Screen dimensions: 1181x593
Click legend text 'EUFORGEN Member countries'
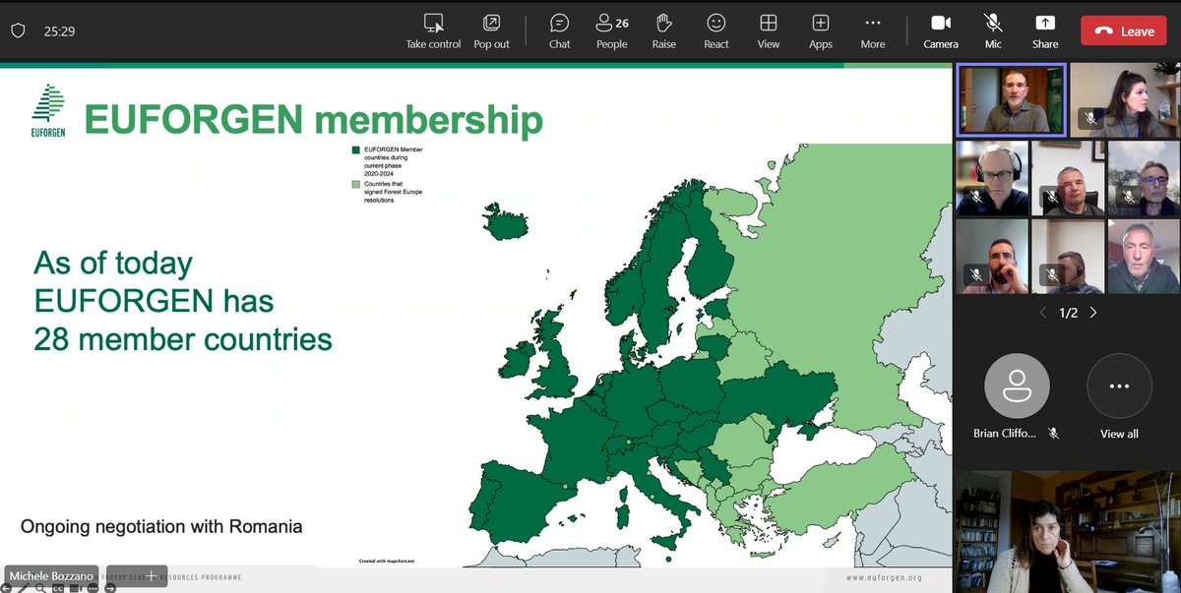coord(394,152)
